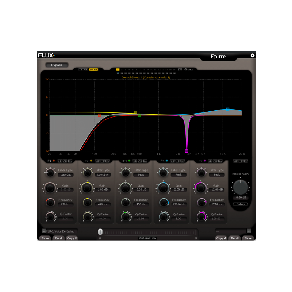The height and width of the screenshot is (292, 292).
Task: Open F4 Filter Type Peak dropdown
Action: point(178,175)
